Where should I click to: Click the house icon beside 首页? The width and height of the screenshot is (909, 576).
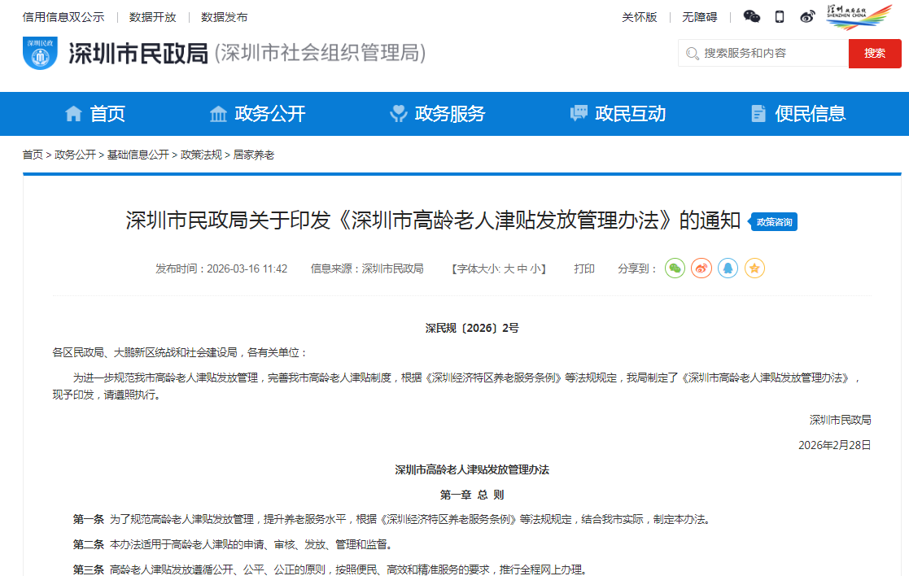(x=73, y=114)
